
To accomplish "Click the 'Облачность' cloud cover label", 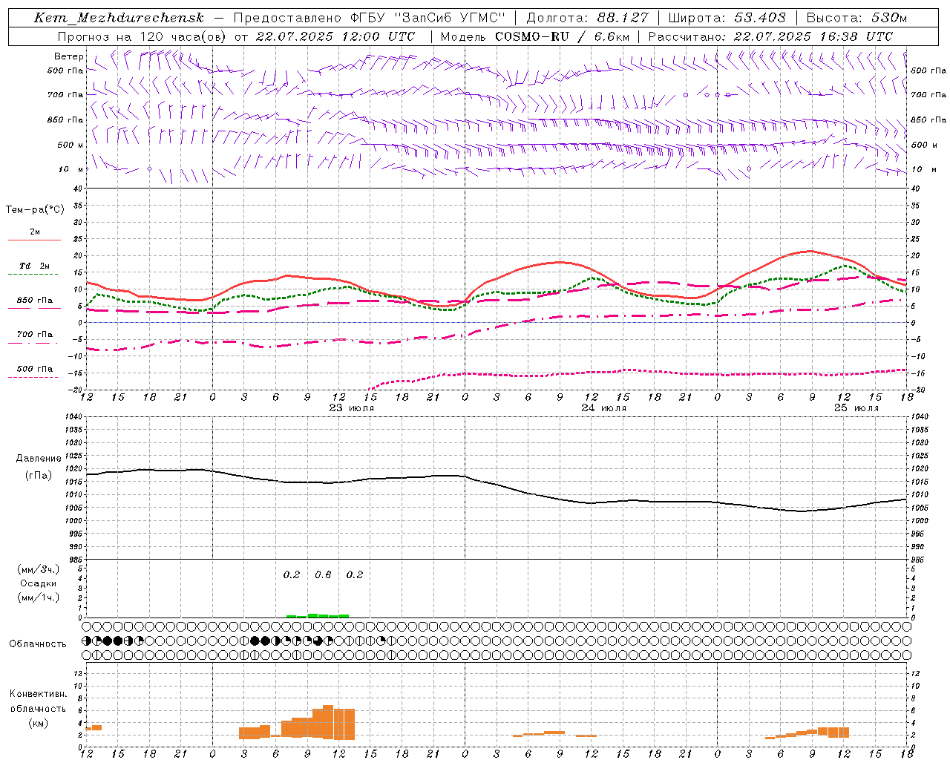I will (38, 644).
